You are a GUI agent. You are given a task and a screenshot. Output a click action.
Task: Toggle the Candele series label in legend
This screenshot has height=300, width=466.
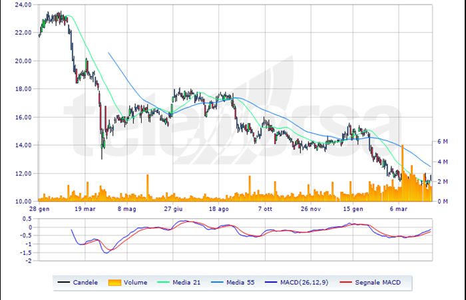tap(87, 283)
